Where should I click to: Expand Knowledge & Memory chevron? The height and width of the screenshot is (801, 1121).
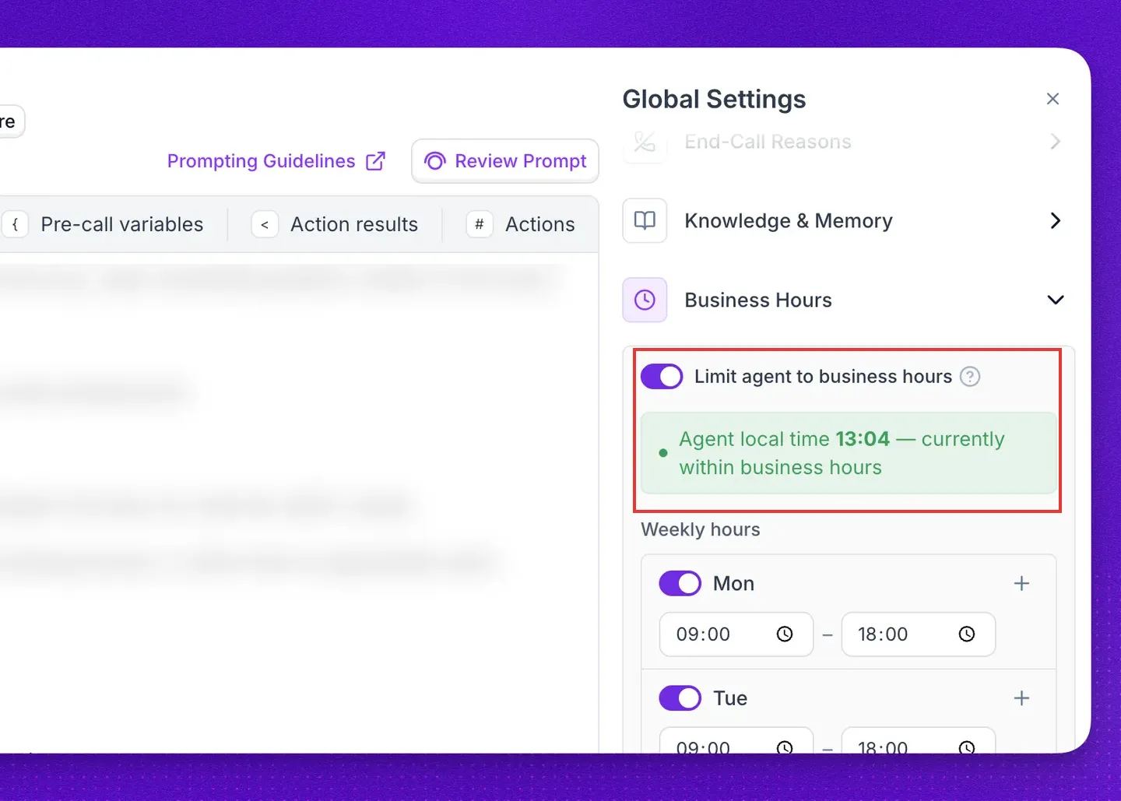(1055, 221)
